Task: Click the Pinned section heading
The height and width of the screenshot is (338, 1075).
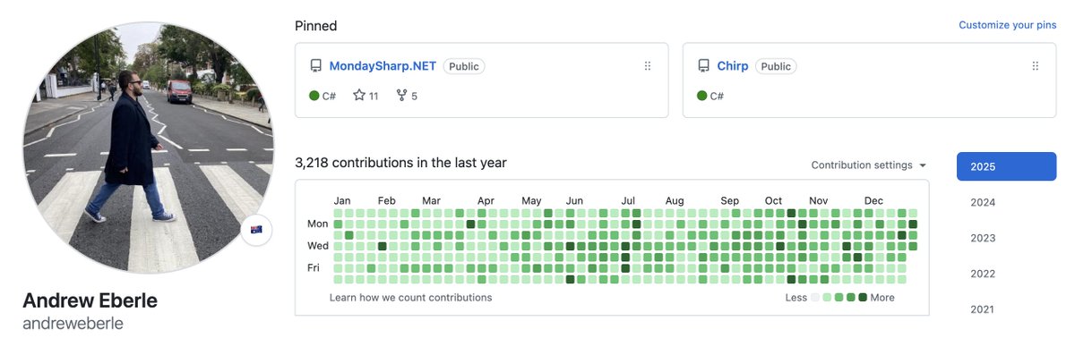Action: pos(316,26)
